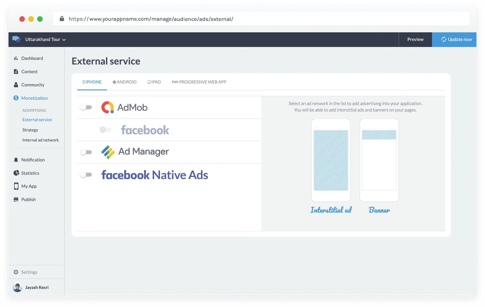Open the Internal ad network link
485x307 pixels.
click(x=41, y=140)
